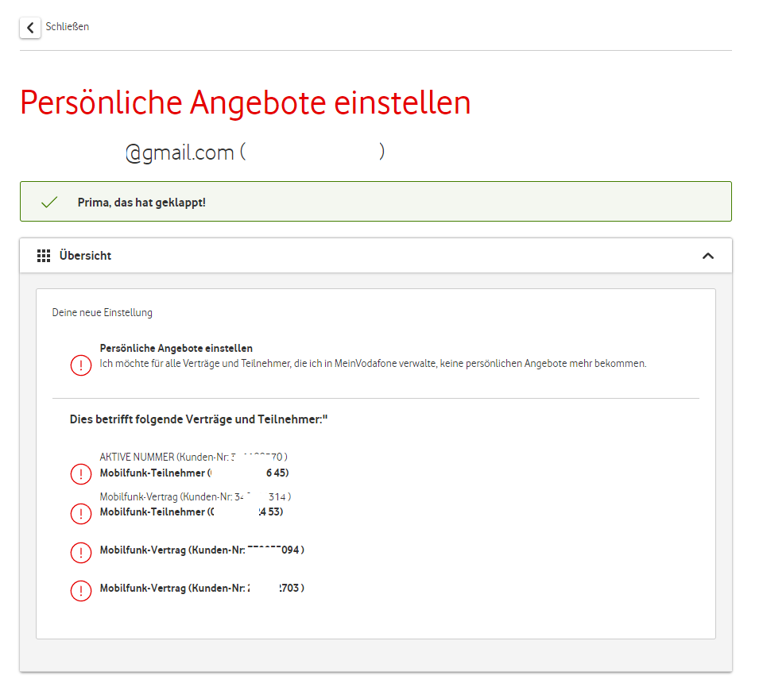763x695 pixels.
Task: Select the exclamation icon for the second Mobilfunk-Teilnehmer
Action: pyautogui.click(x=80, y=513)
